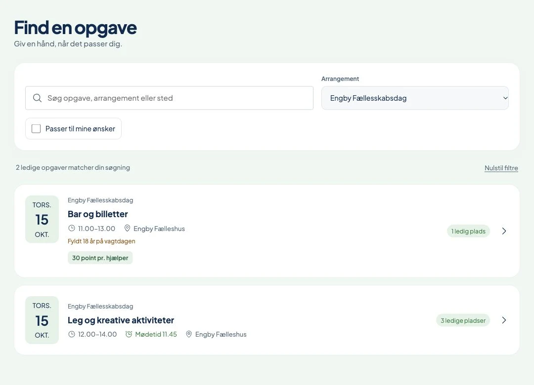Click the 3 ledige pladser badge

click(x=463, y=320)
